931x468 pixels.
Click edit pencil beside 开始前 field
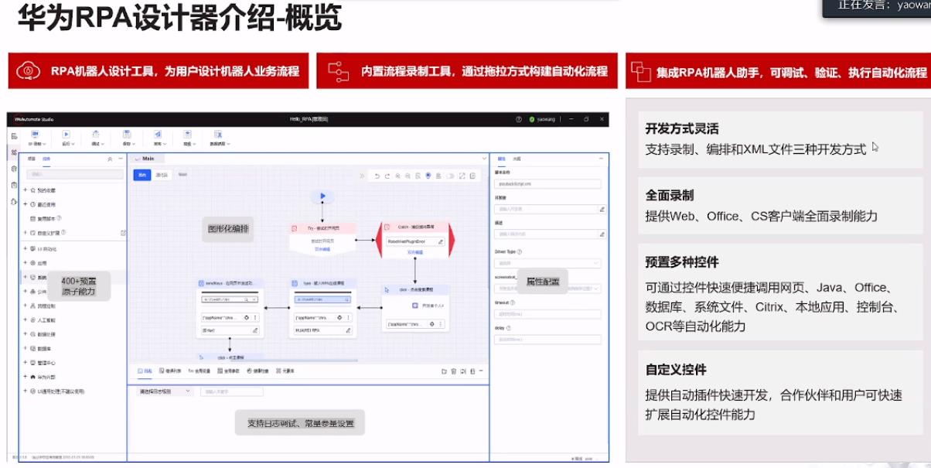(602, 209)
